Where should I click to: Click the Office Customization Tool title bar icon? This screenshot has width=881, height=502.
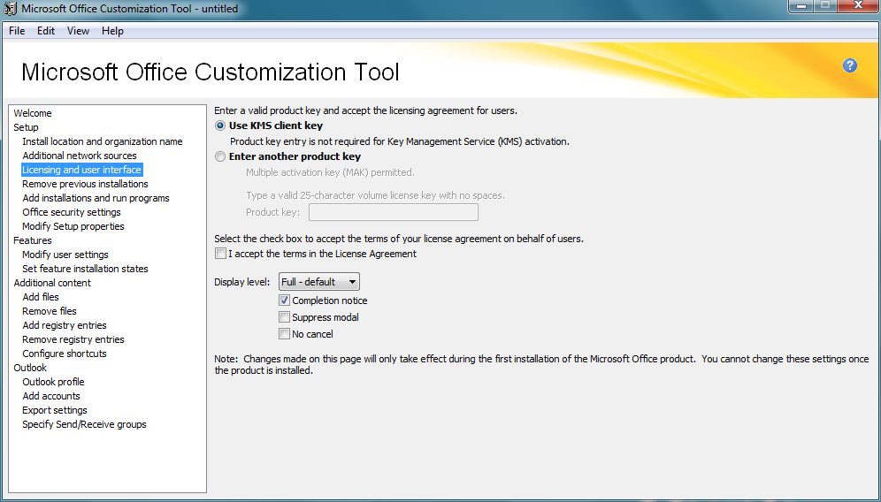tap(10, 9)
